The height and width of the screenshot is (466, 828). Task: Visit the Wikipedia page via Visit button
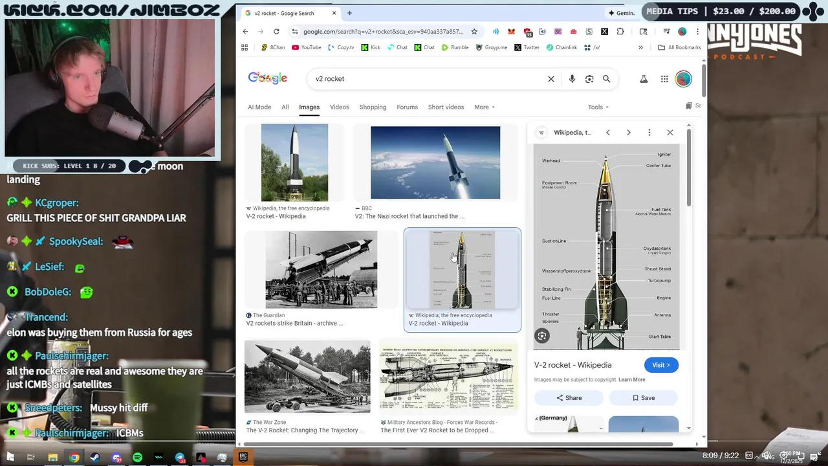pyautogui.click(x=661, y=365)
